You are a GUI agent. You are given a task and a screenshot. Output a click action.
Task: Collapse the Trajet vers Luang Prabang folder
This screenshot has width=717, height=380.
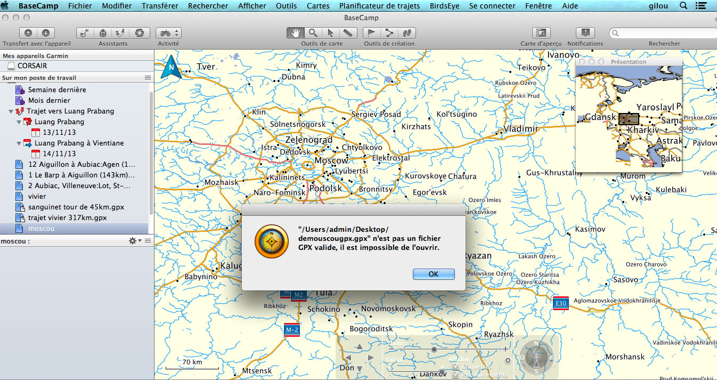11,111
